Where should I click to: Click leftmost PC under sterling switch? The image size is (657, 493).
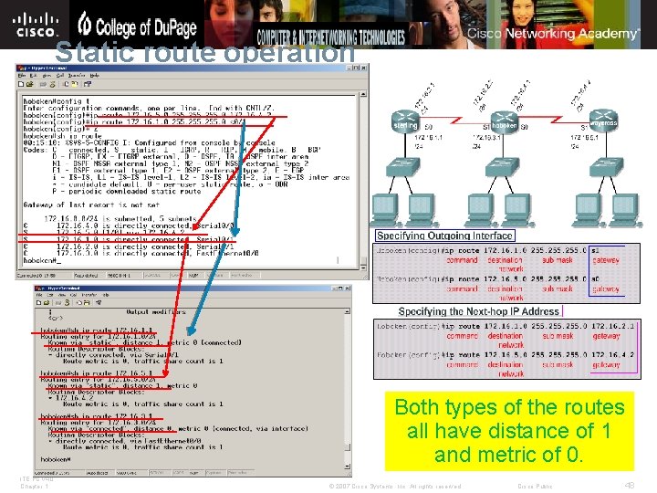point(385,210)
